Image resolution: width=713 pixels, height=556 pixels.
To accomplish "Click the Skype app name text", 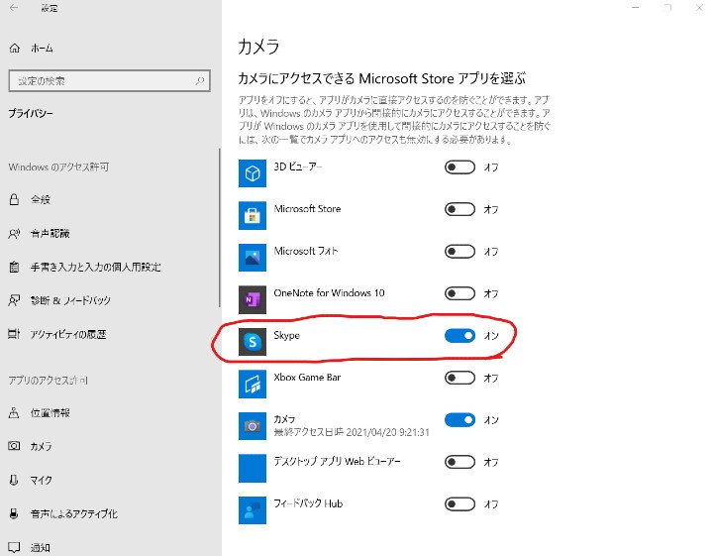I will click(x=286, y=335).
